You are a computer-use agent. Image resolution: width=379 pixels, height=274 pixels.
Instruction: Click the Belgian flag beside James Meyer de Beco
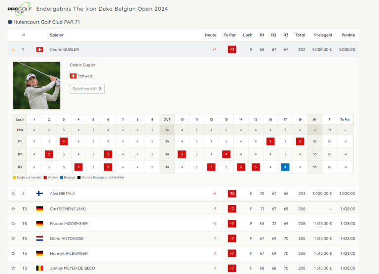pyautogui.click(x=39, y=268)
